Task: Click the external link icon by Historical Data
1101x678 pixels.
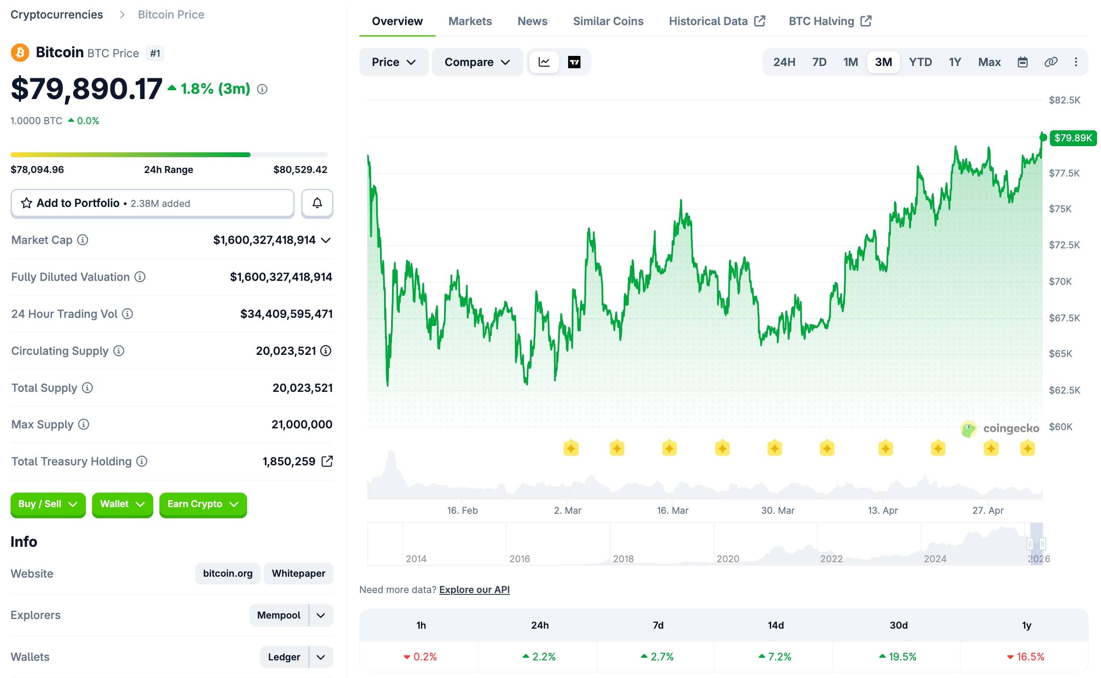Action: coord(760,21)
